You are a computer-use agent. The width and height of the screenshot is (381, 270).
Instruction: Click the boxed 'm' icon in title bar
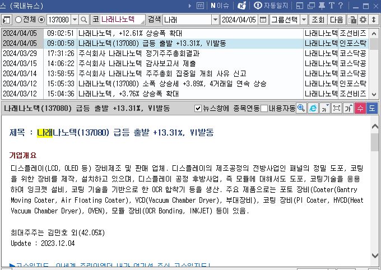pyautogui.click(x=200, y=6)
